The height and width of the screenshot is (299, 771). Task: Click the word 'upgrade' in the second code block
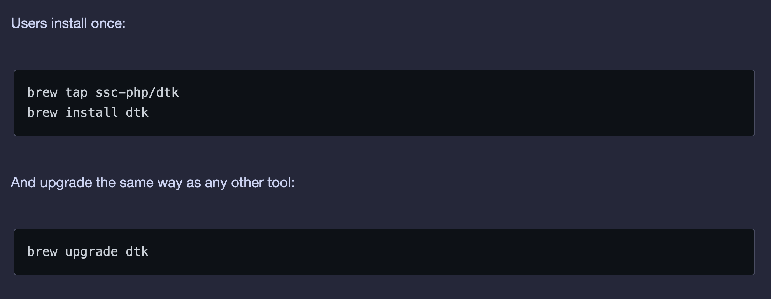(x=91, y=252)
